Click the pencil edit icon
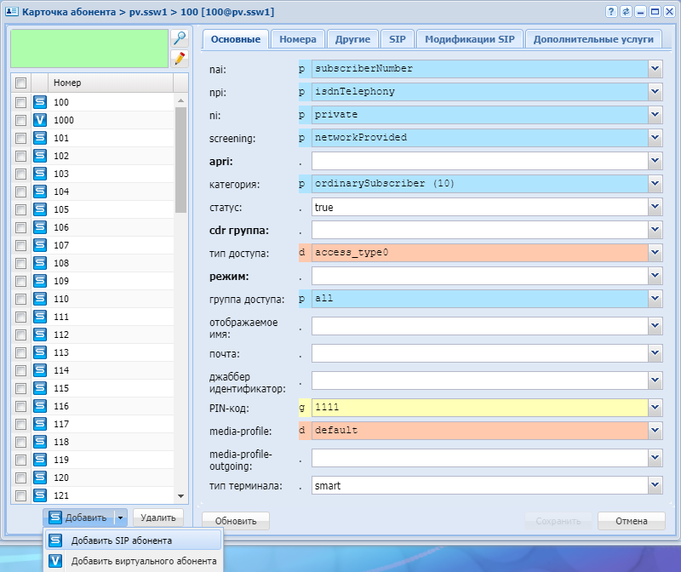This screenshot has height=572, width=681. point(179,58)
